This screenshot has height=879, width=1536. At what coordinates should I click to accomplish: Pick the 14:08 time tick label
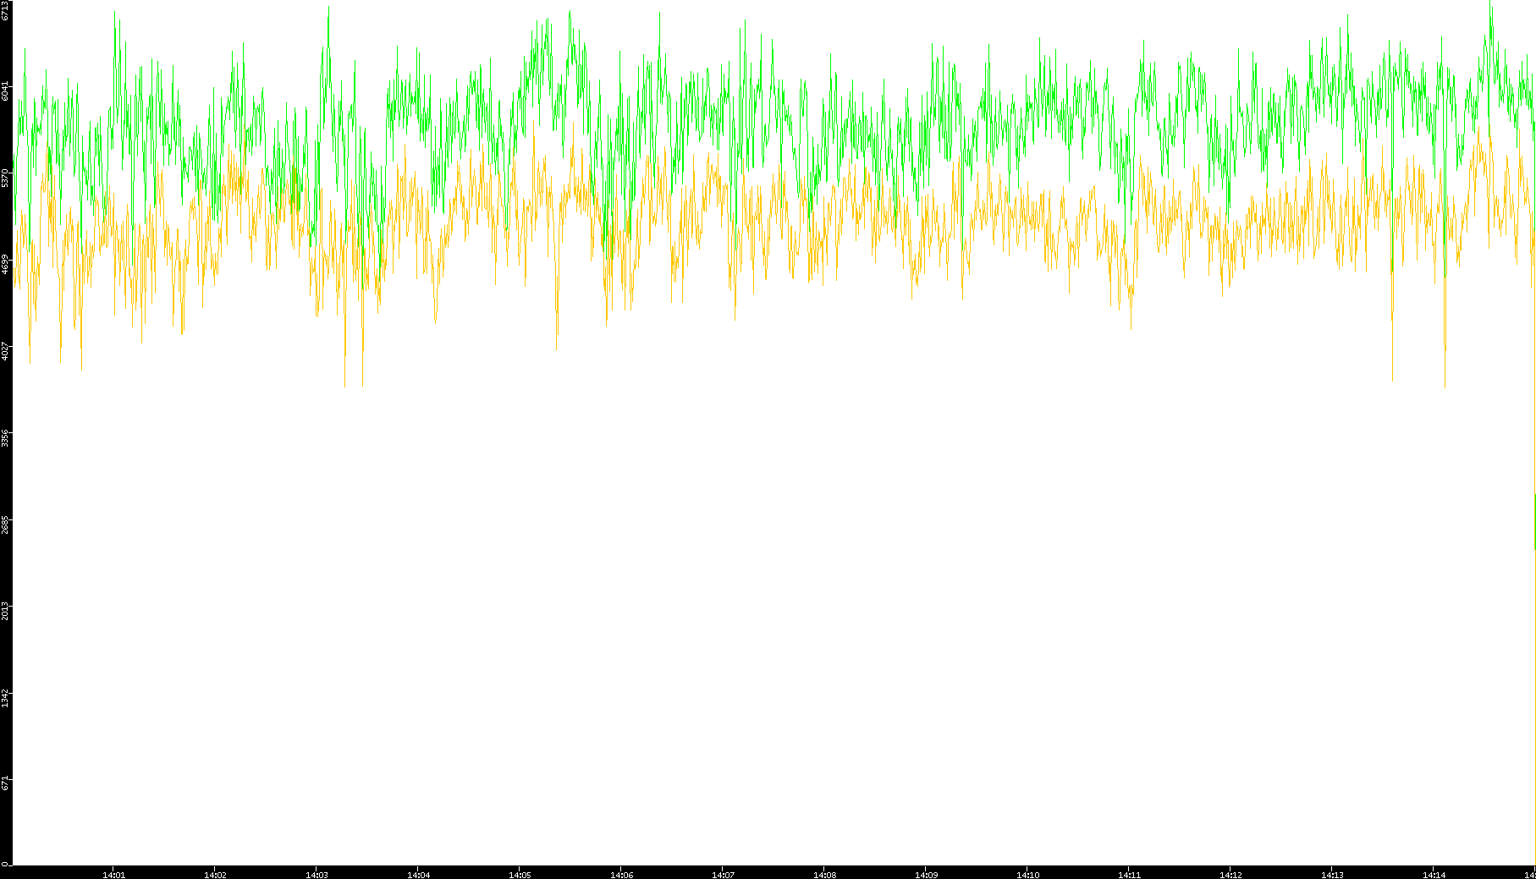tap(825, 875)
